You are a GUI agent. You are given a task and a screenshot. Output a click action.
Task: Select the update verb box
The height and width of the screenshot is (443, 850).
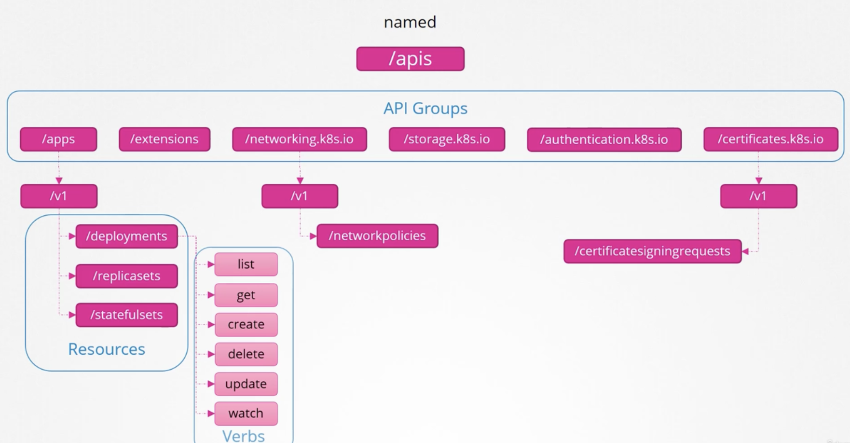pyautogui.click(x=246, y=384)
